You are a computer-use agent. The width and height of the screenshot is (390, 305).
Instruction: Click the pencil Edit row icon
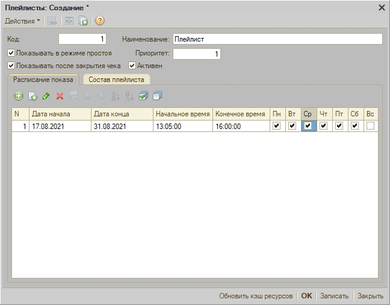pyautogui.click(x=46, y=96)
